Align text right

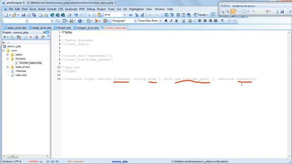click(x=210, y=21)
